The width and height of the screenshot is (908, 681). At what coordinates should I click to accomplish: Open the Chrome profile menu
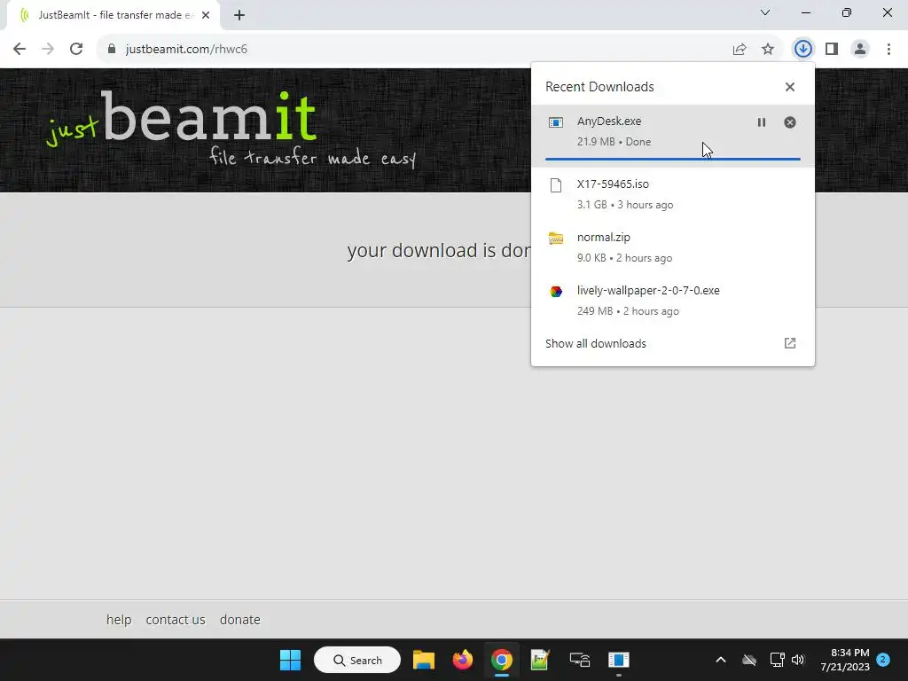[860, 49]
